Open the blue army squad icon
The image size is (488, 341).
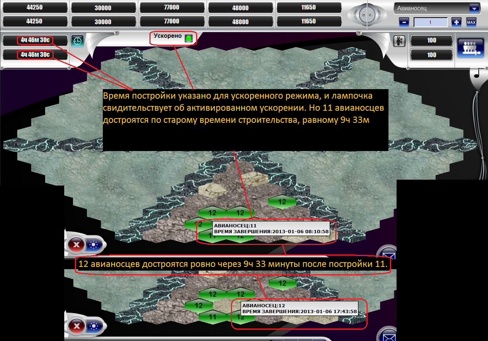pyautogui.click(x=471, y=48)
